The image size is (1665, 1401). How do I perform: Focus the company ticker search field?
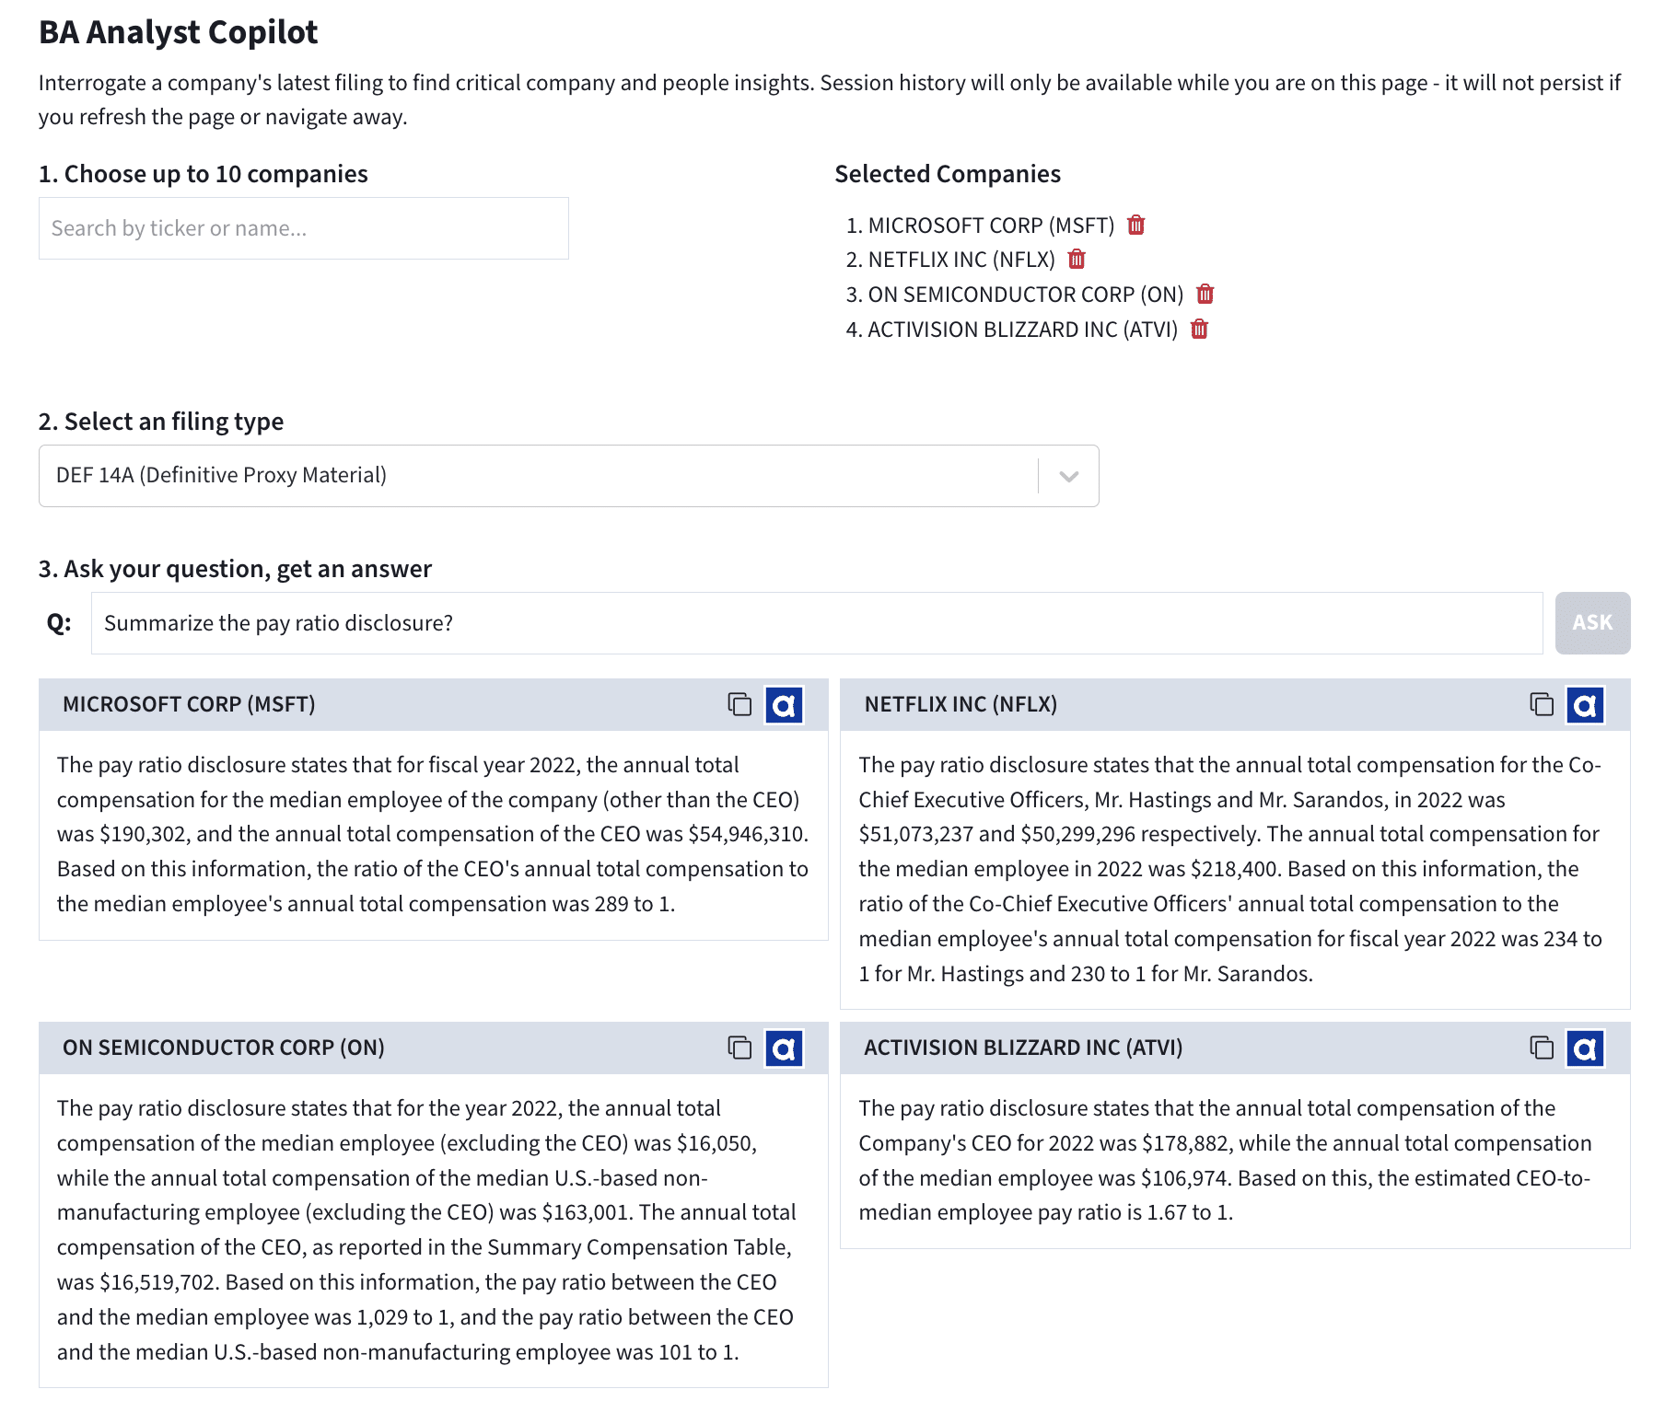pyautogui.click(x=303, y=228)
